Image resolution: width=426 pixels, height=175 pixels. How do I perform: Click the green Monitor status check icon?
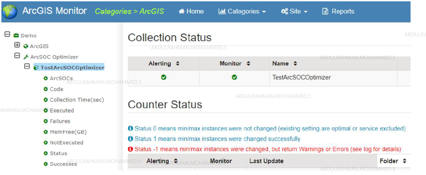point(234,77)
